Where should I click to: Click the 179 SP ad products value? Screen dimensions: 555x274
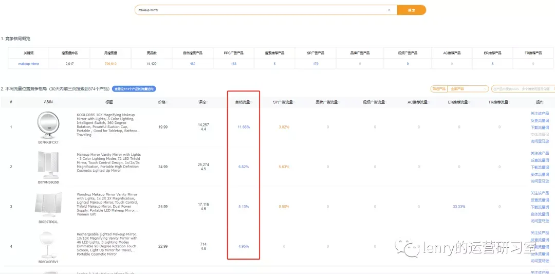[316, 64]
